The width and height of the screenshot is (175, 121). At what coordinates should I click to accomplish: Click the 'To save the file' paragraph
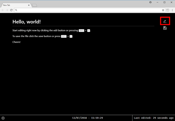42,36
